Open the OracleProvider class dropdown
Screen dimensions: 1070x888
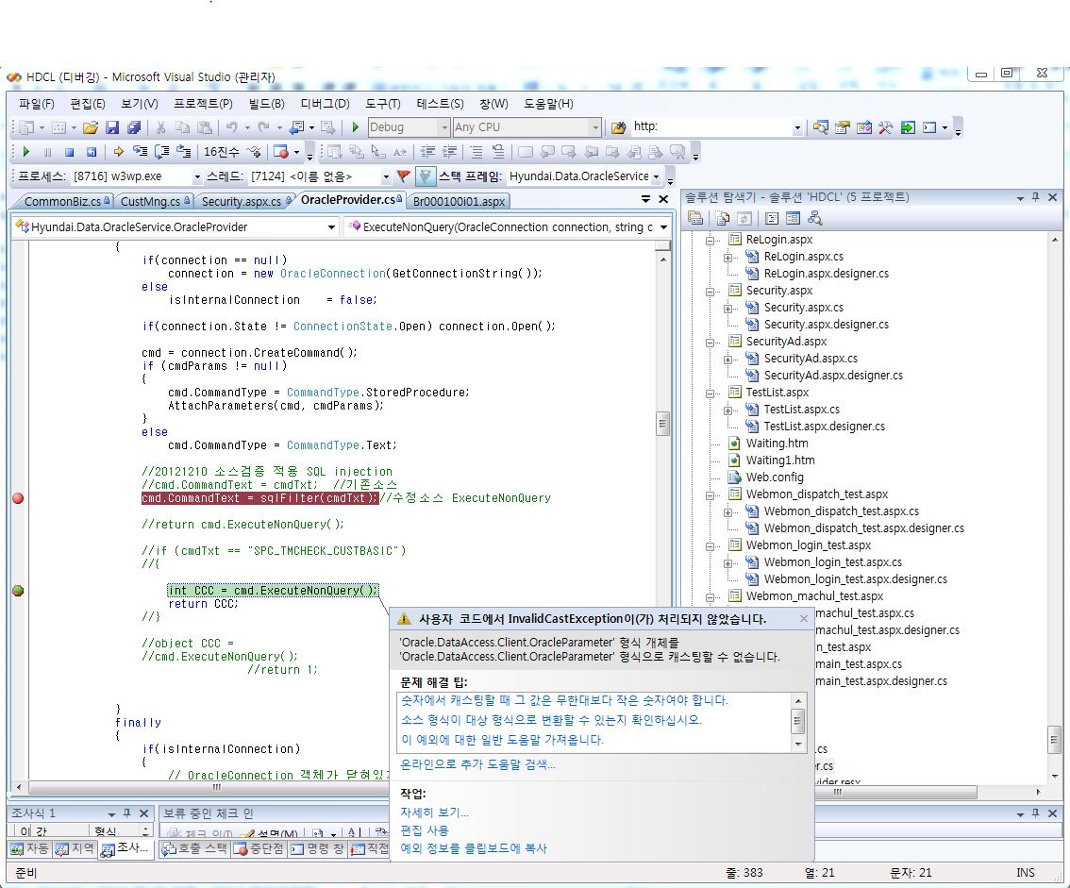(331, 227)
